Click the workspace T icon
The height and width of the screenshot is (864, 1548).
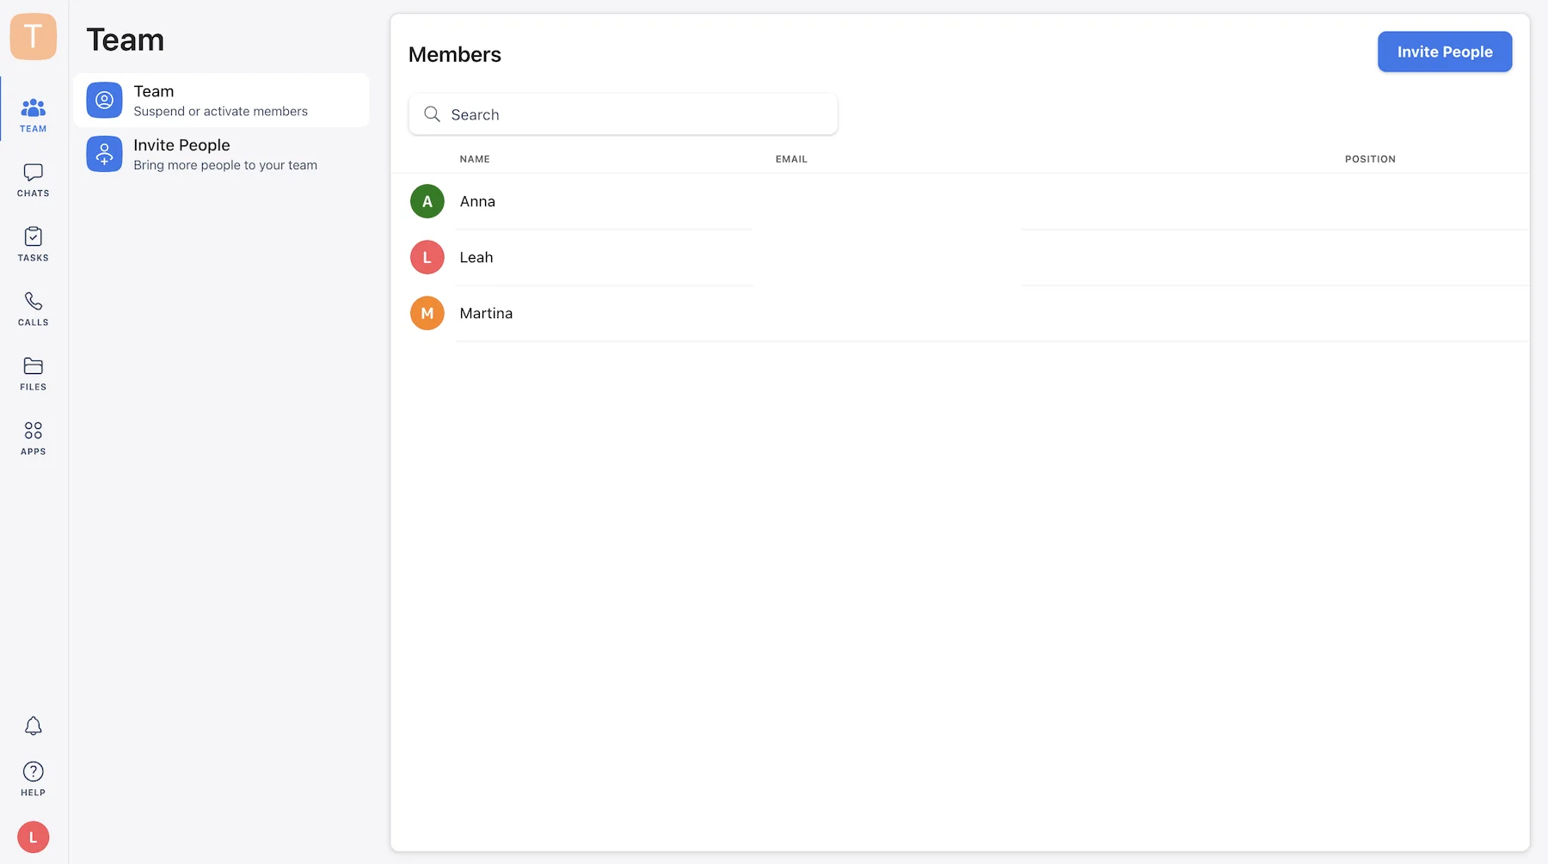[x=33, y=37]
